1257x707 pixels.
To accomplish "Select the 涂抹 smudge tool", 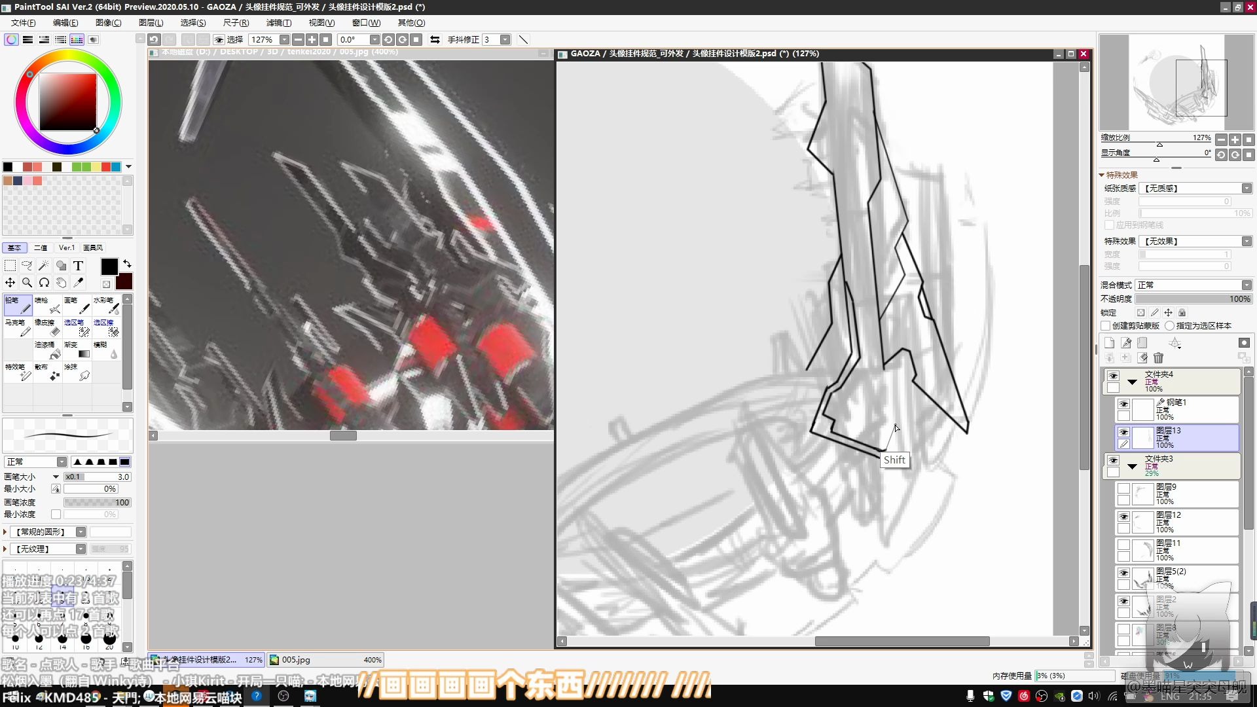I will point(77,372).
